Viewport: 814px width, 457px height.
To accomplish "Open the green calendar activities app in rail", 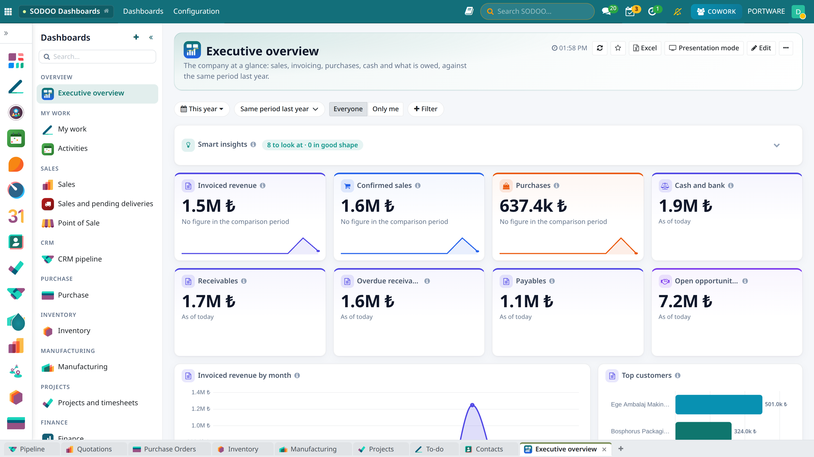I will coord(16,138).
